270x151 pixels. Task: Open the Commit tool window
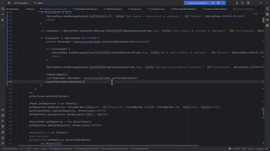coord(3,14)
